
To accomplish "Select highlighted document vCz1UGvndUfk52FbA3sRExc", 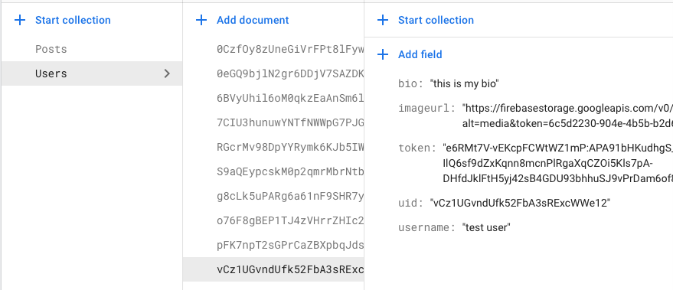I will click(x=273, y=269).
